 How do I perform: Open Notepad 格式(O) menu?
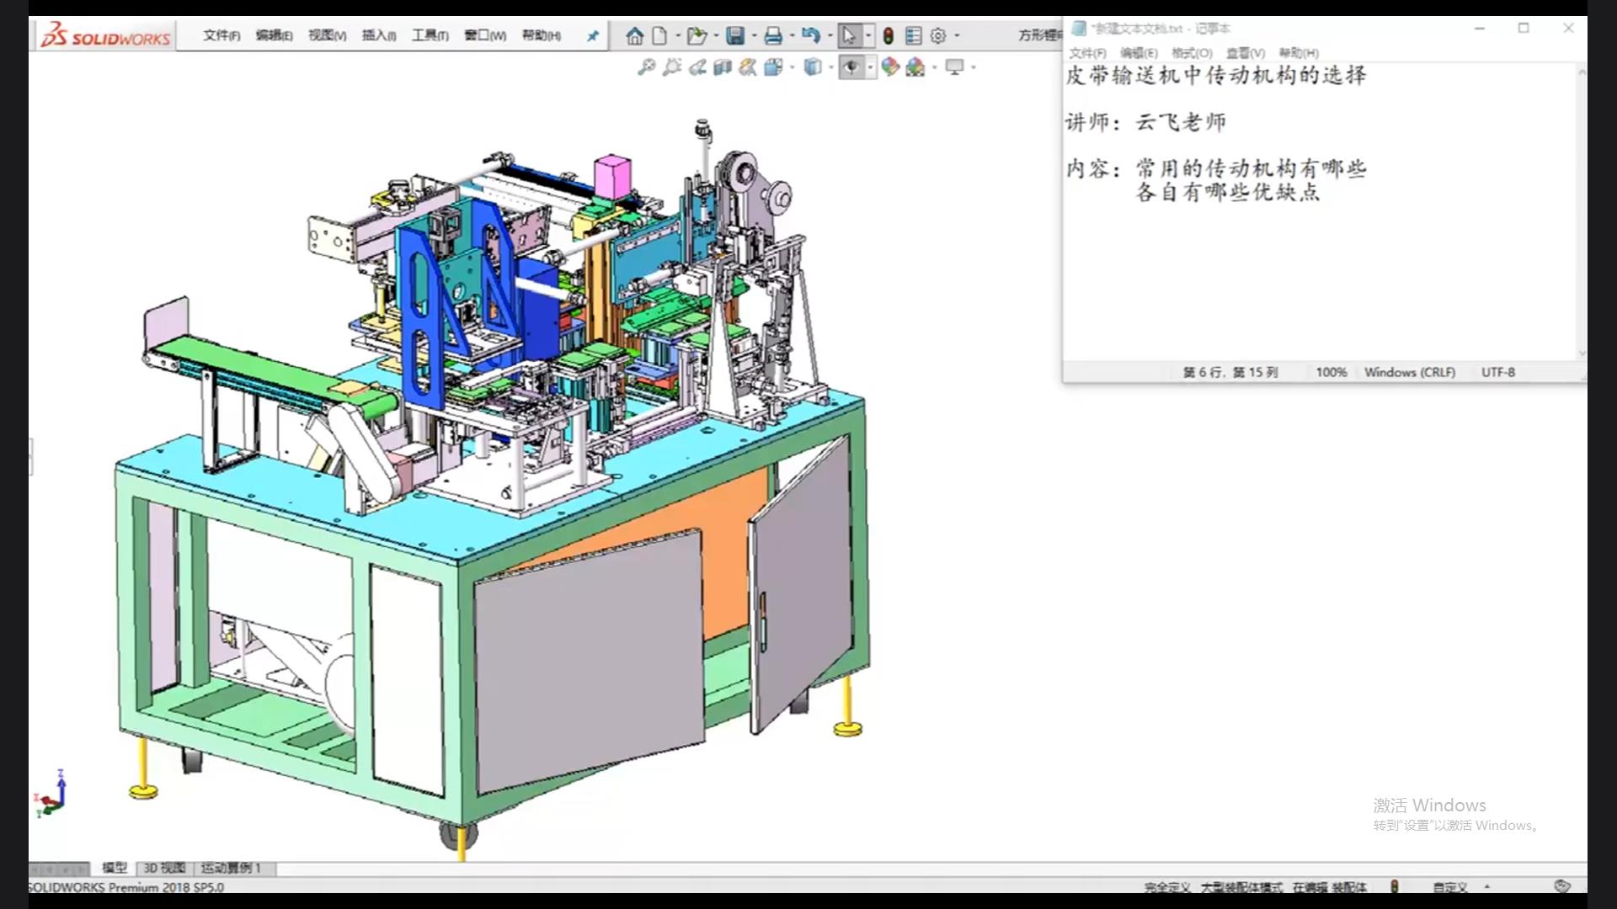click(1192, 53)
